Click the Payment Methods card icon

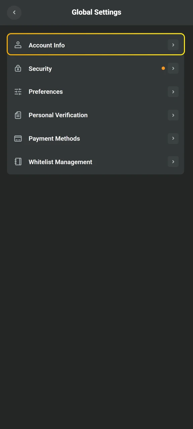(18, 138)
